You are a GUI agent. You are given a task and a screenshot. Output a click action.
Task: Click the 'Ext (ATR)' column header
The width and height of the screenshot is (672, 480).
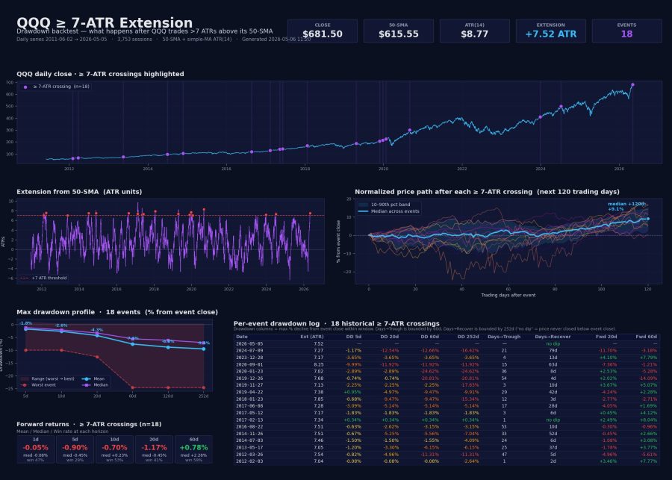[x=311, y=337]
